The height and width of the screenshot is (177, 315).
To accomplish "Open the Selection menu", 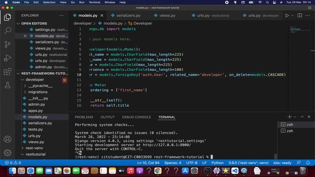I will pyautogui.click(x=49, y=2).
